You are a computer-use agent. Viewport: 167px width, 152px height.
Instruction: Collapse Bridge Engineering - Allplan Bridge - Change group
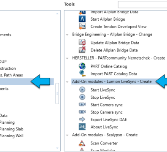pos(67,35)
